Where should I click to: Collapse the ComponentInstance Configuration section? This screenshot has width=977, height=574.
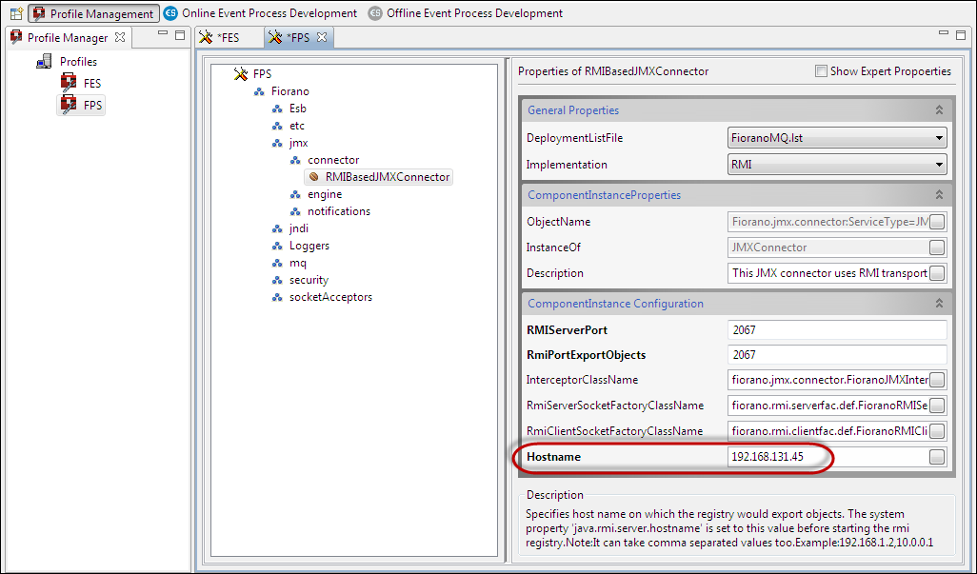pyautogui.click(x=939, y=304)
